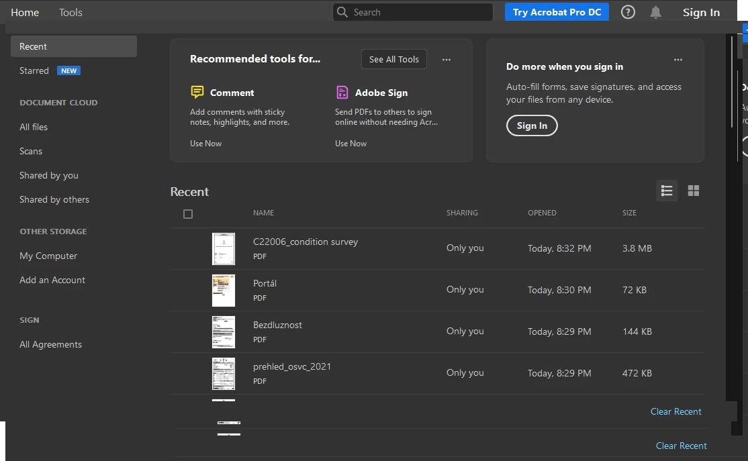This screenshot has width=748, height=461.
Task: Click Today, 8:32 PM opened time
Action: click(559, 248)
